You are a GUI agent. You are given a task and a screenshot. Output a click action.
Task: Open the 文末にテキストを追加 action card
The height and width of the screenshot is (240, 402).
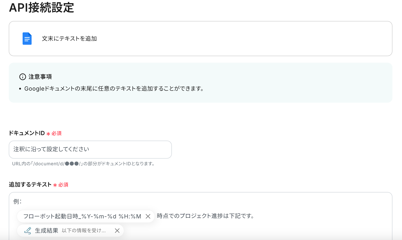click(200, 38)
